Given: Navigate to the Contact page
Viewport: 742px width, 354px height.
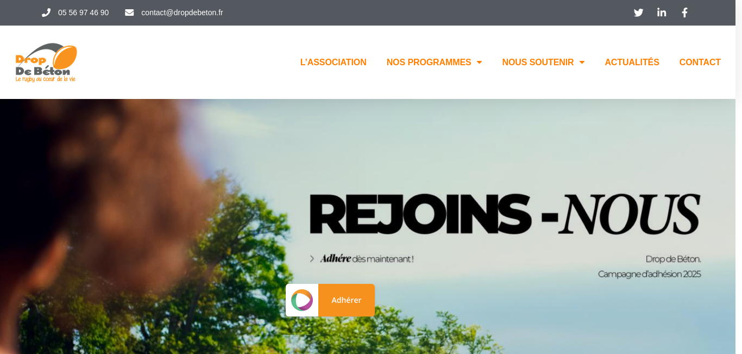Looking at the screenshot, I should [x=700, y=63].
